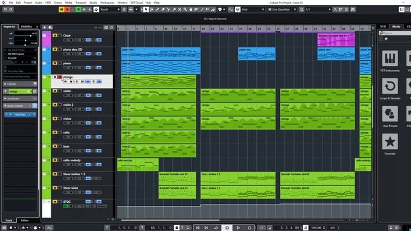
Task: Switch to the Editor tab at bottom
Action: pos(24,221)
